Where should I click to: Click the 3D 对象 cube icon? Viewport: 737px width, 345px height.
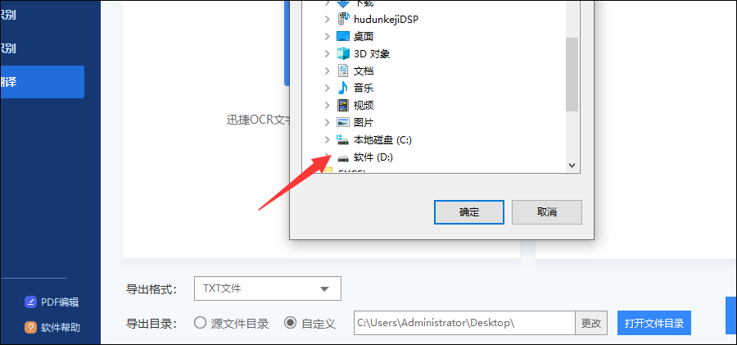(x=344, y=53)
